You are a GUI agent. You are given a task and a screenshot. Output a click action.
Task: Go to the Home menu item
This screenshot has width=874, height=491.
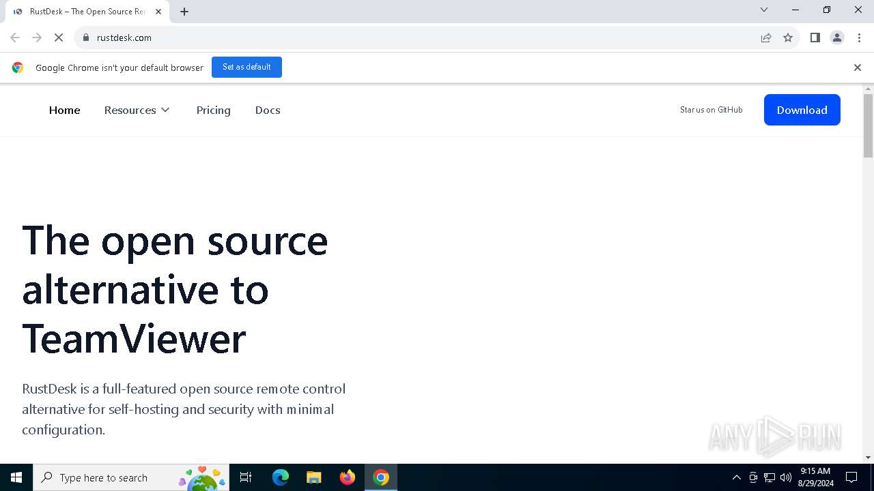pyautogui.click(x=64, y=110)
